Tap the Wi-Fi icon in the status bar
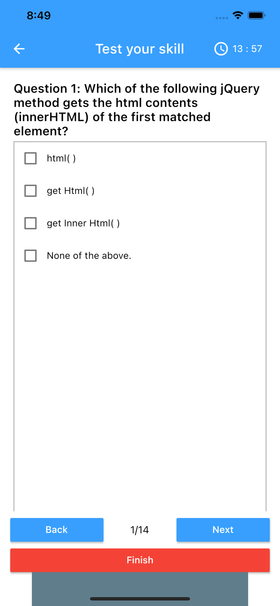Image resolution: width=280 pixels, height=606 pixels. point(238,15)
